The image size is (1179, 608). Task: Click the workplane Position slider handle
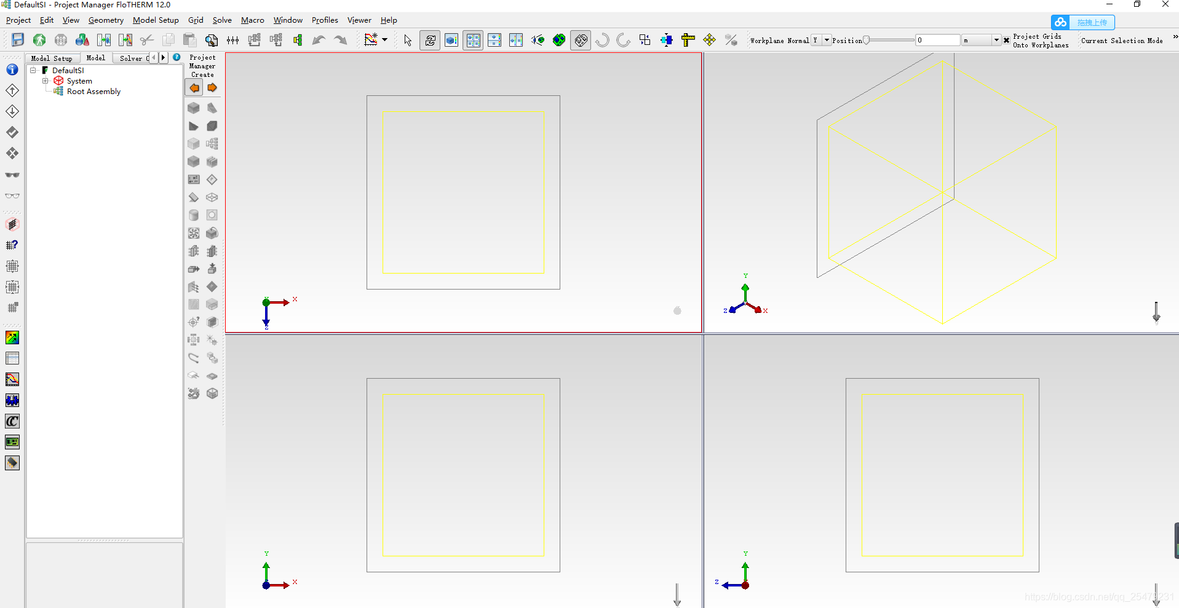[866, 41]
